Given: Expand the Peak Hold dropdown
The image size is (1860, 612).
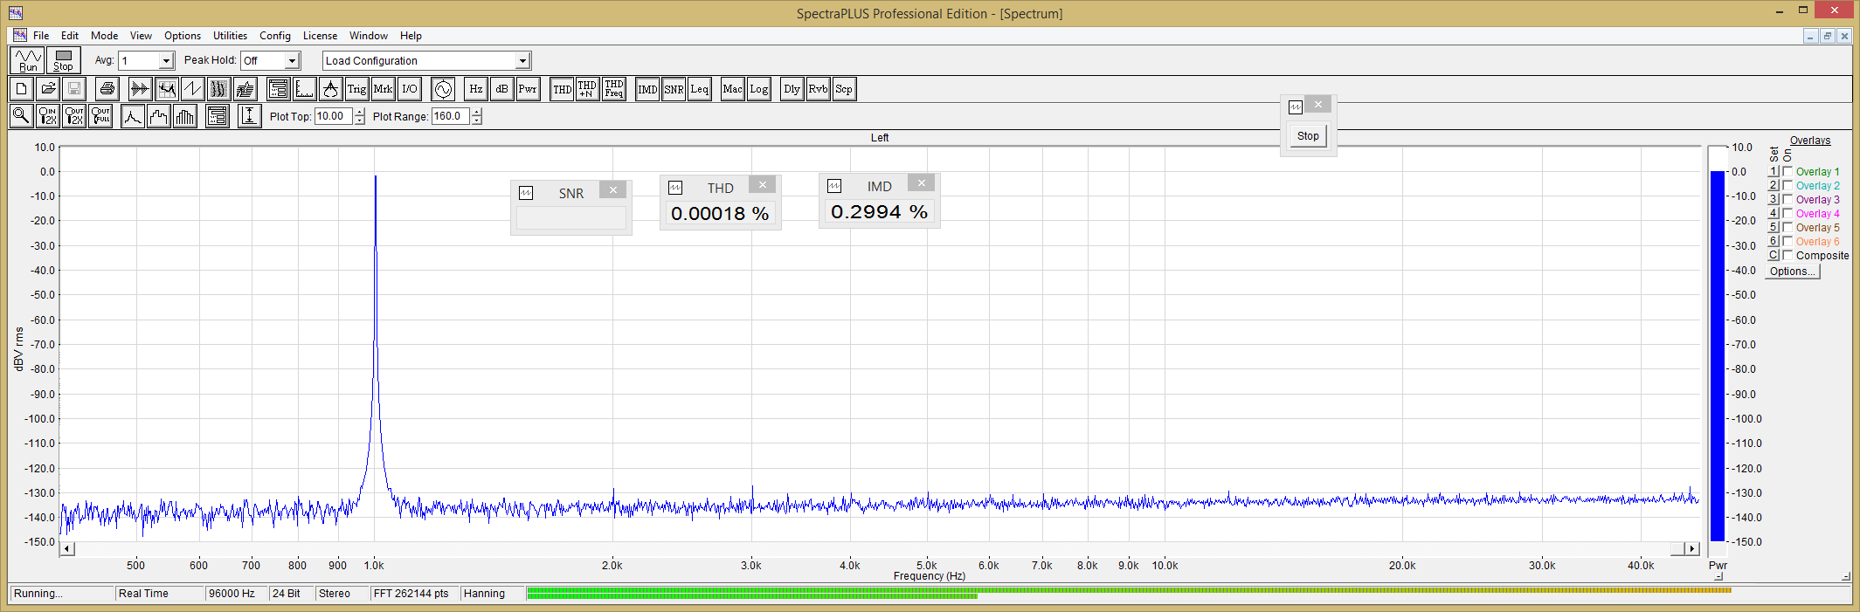Looking at the screenshot, I should coord(293,61).
